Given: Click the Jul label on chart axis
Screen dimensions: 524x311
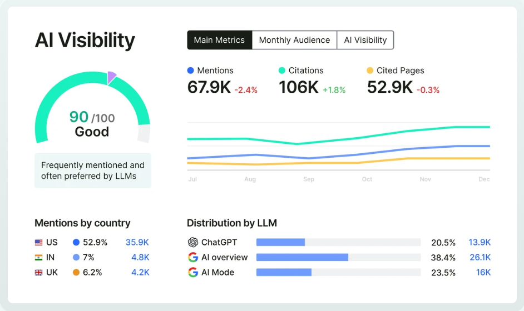Looking at the screenshot, I should point(192,179).
